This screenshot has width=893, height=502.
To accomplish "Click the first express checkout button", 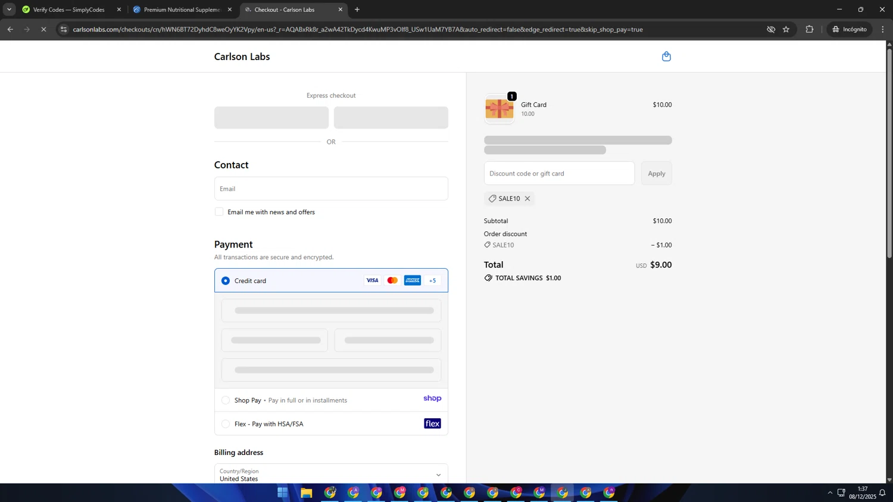I will tap(271, 118).
